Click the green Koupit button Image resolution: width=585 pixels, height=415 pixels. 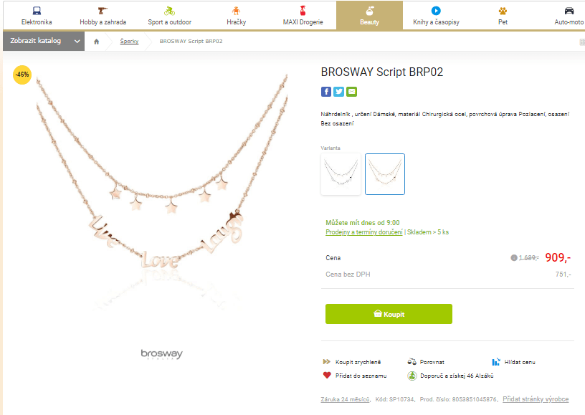point(389,314)
